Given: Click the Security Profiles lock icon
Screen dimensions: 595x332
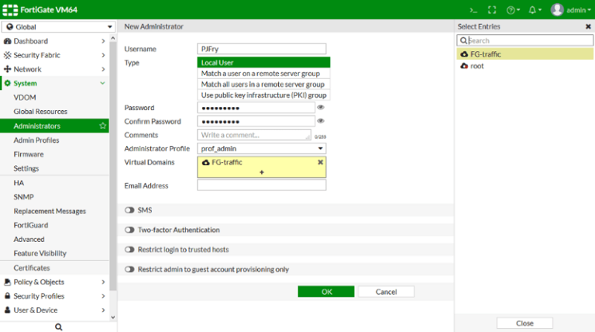Looking at the screenshot, I should 7,296.
